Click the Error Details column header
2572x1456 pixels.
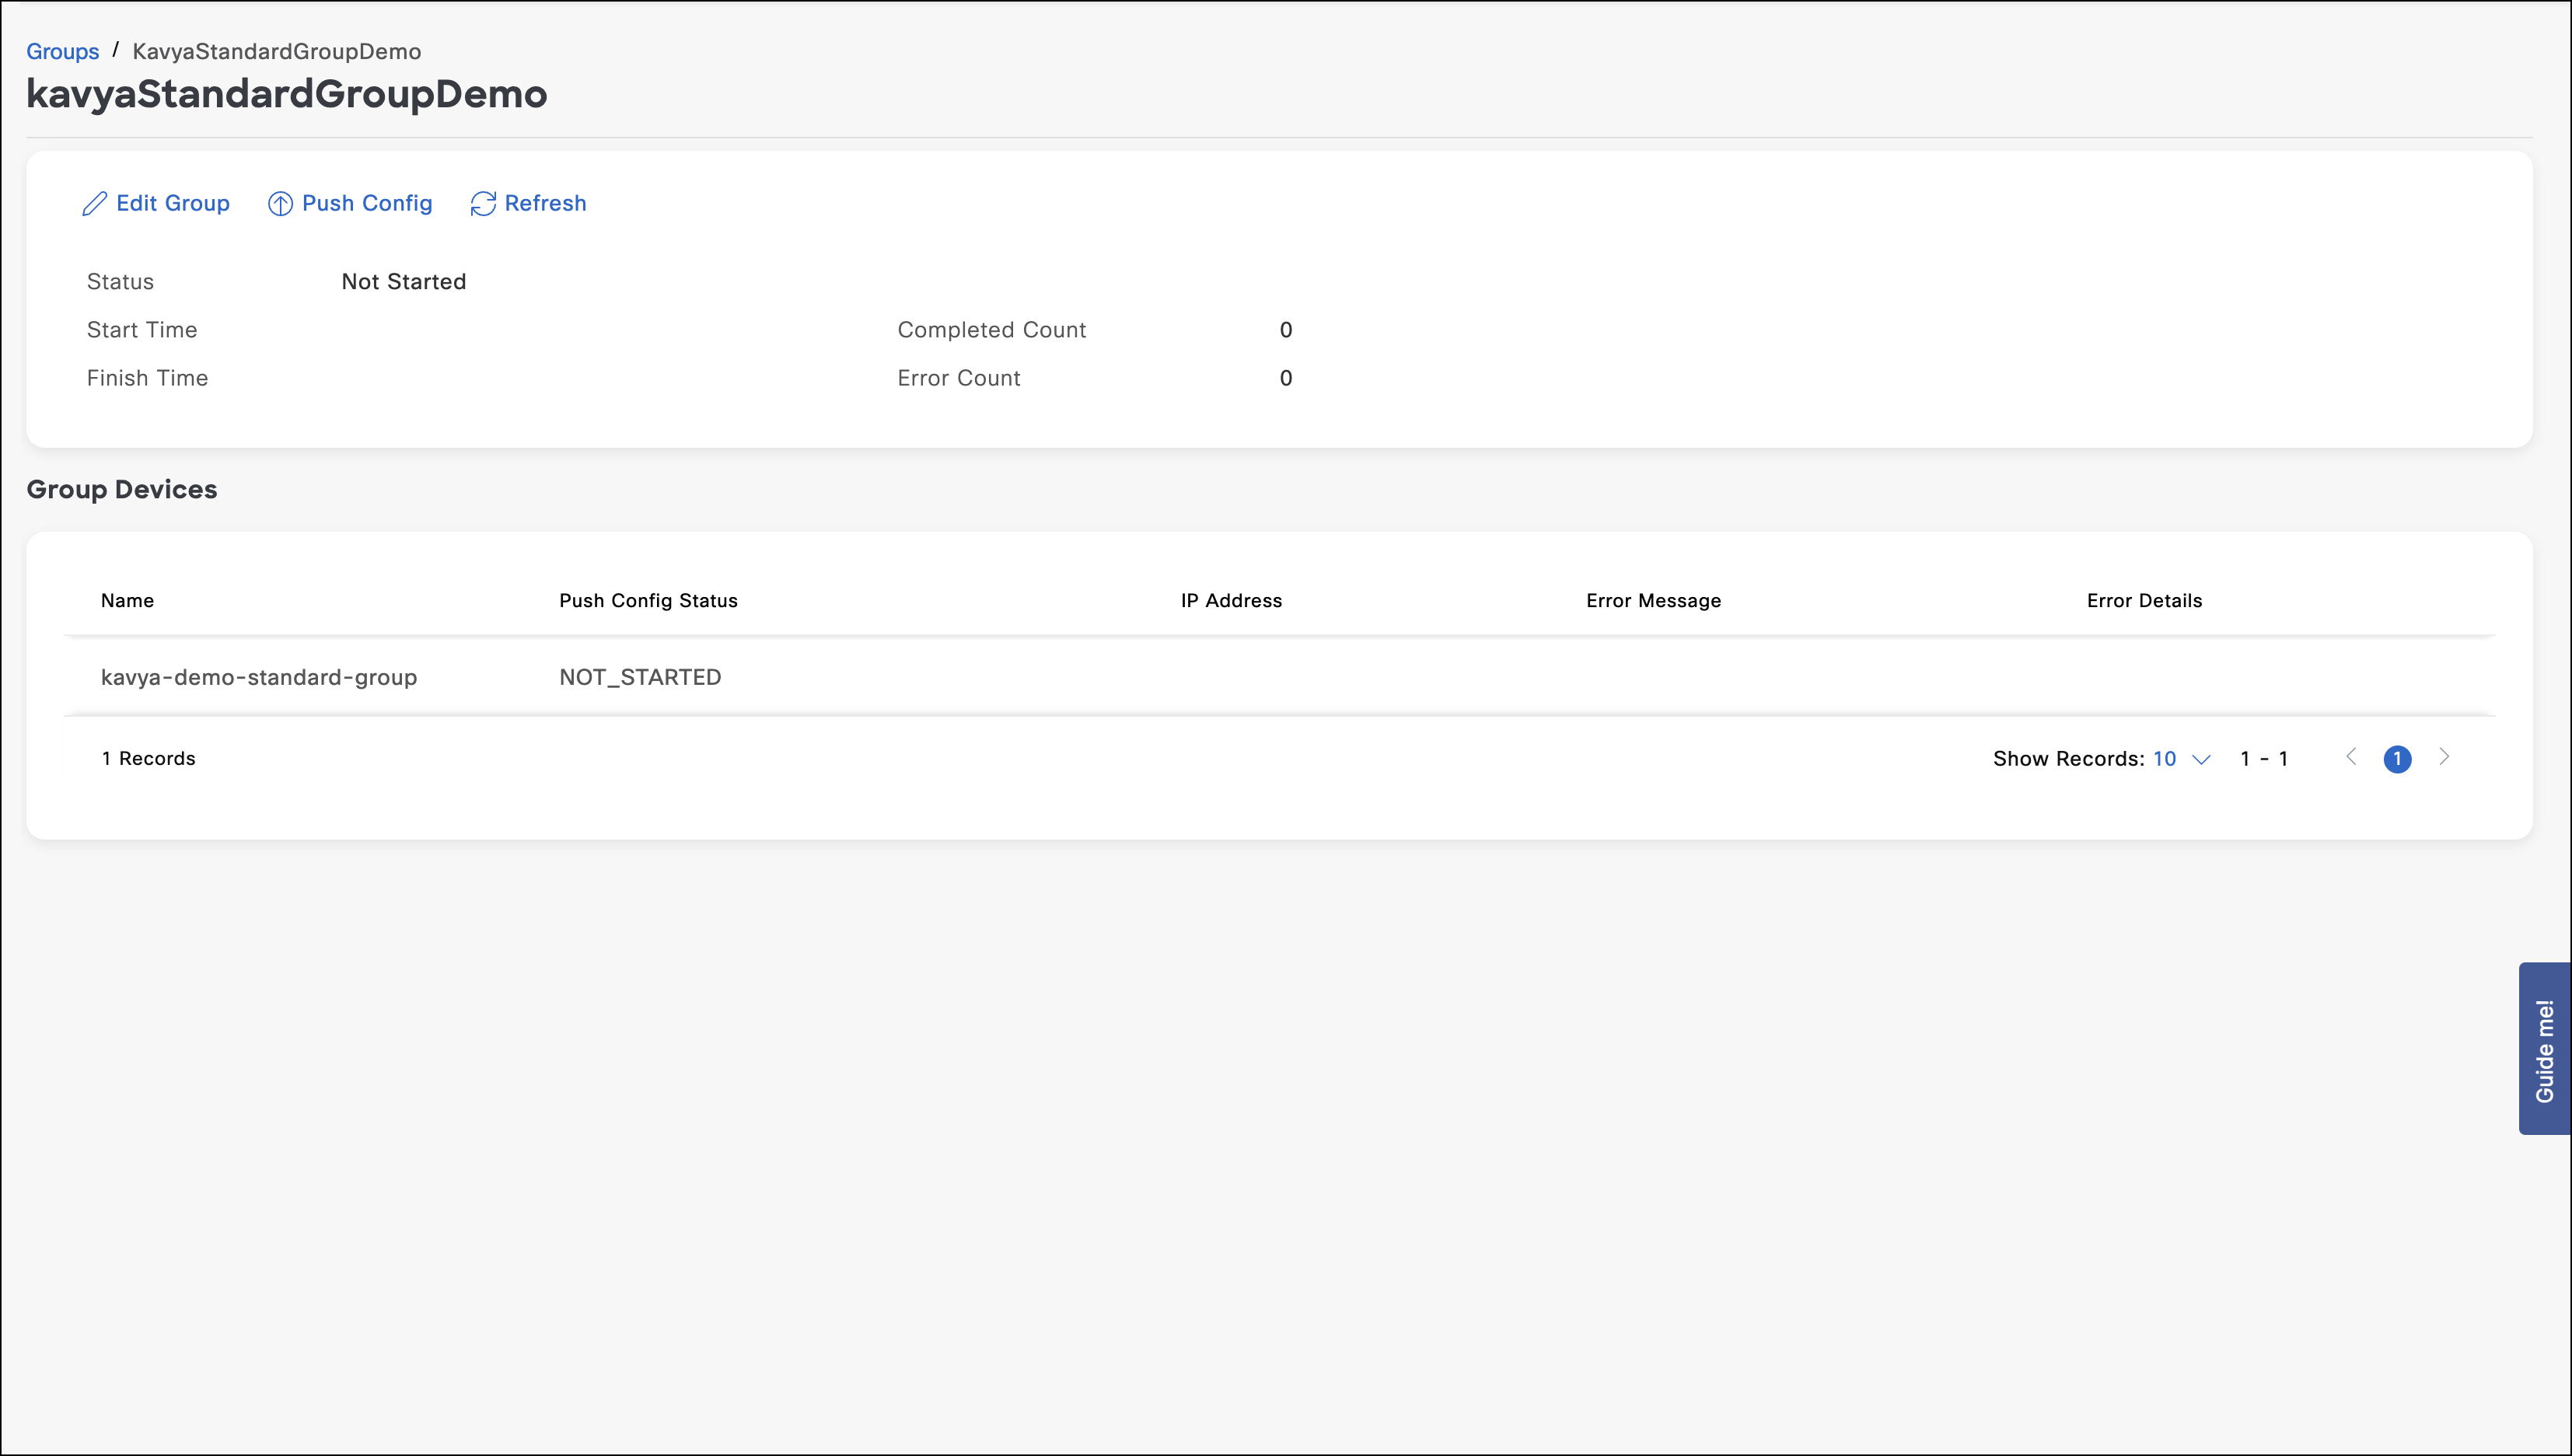pyautogui.click(x=2144, y=600)
